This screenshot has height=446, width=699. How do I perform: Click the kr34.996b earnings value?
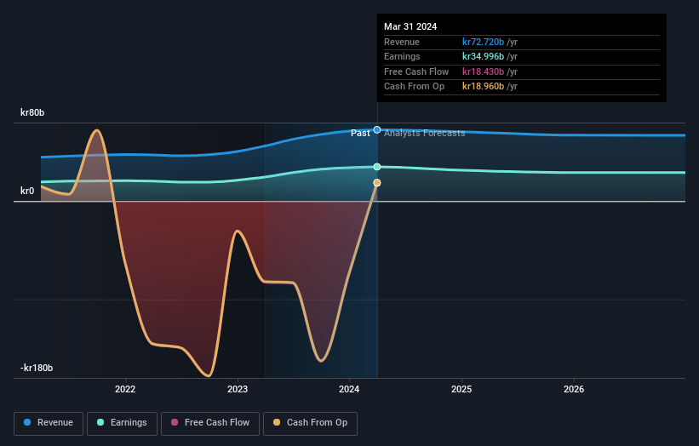click(484, 56)
